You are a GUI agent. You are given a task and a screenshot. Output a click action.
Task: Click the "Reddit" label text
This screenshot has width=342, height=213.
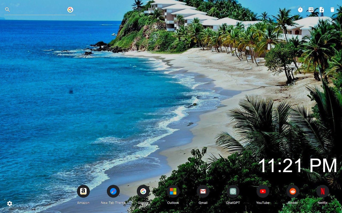coord(293,203)
